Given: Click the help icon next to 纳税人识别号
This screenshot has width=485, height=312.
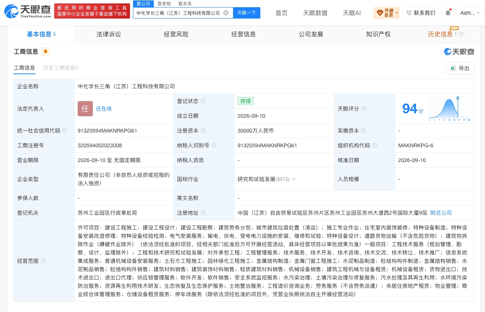Looking at the screenshot, I should click(x=214, y=145).
